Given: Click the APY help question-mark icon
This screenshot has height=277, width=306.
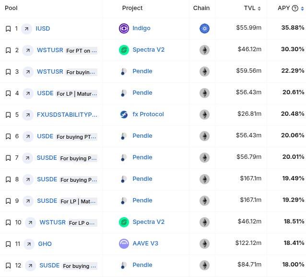Looking at the screenshot, I should pyautogui.click(x=295, y=8).
